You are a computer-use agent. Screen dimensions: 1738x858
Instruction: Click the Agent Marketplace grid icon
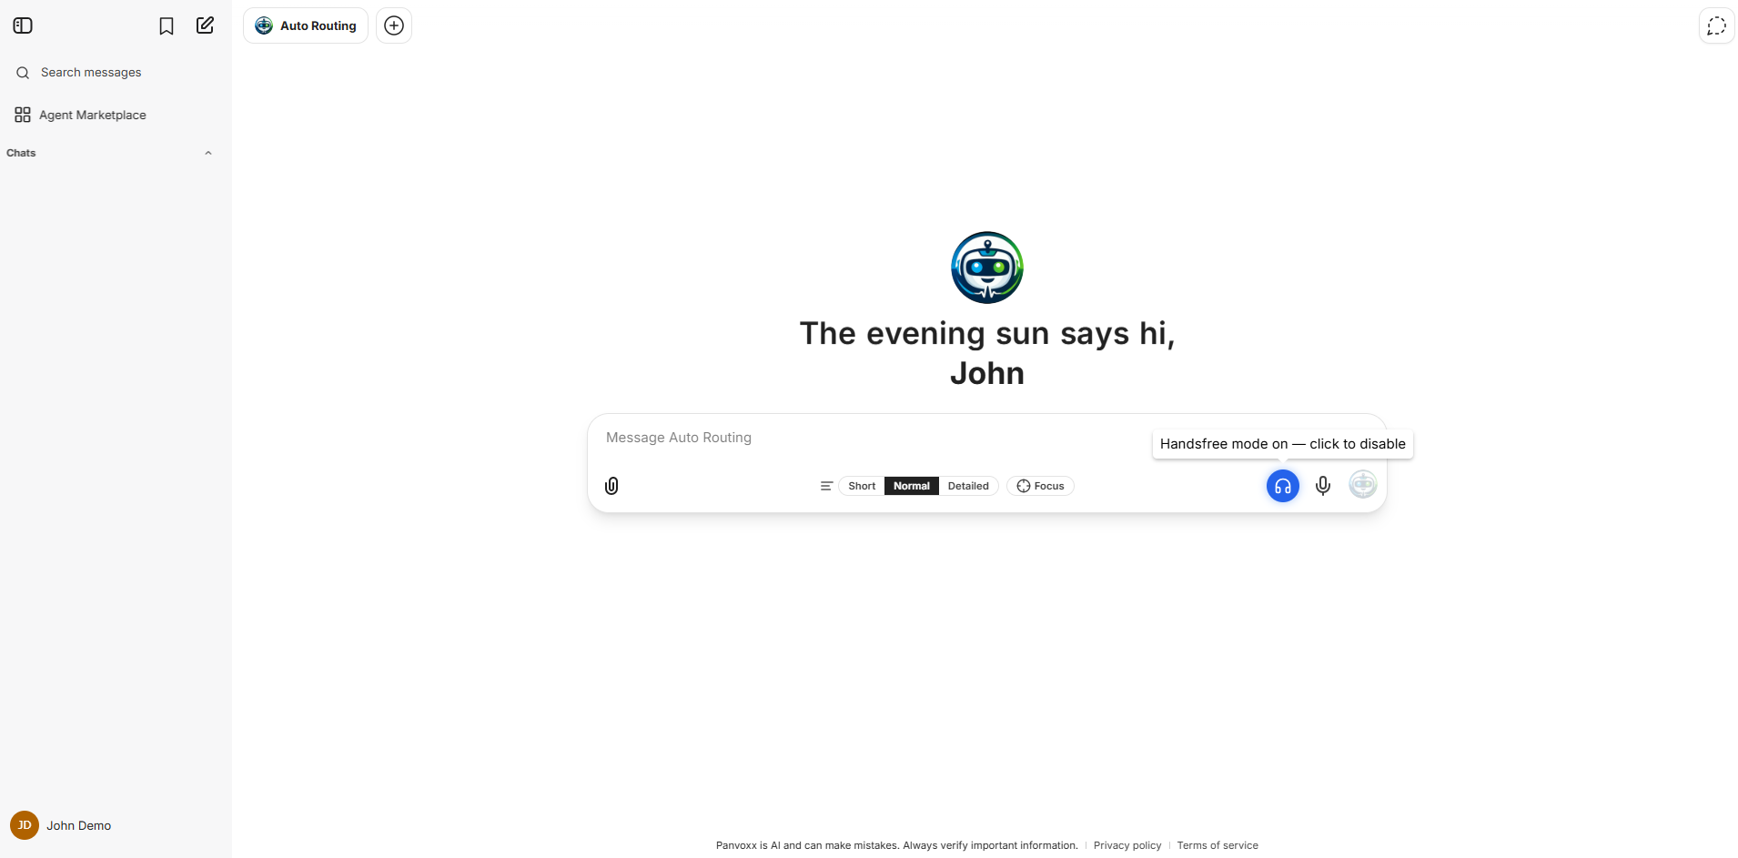[23, 115]
